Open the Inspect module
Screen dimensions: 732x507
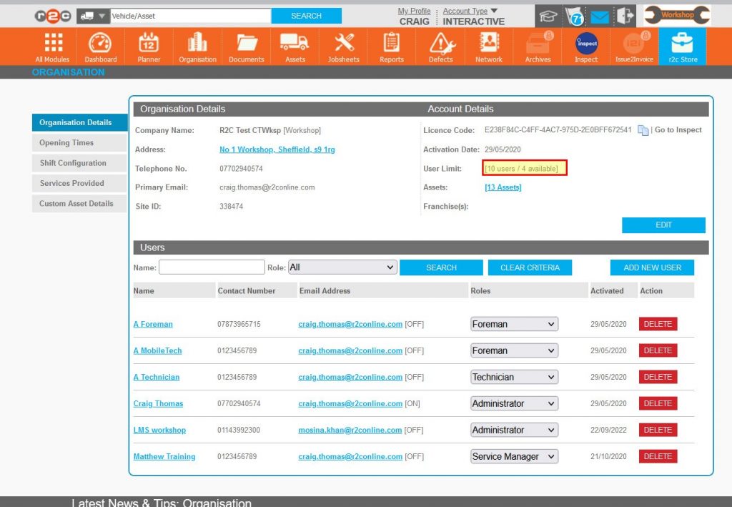coord(585,46)
